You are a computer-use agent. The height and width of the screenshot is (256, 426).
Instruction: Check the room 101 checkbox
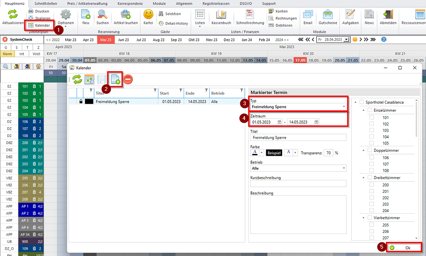coord(371,117)
